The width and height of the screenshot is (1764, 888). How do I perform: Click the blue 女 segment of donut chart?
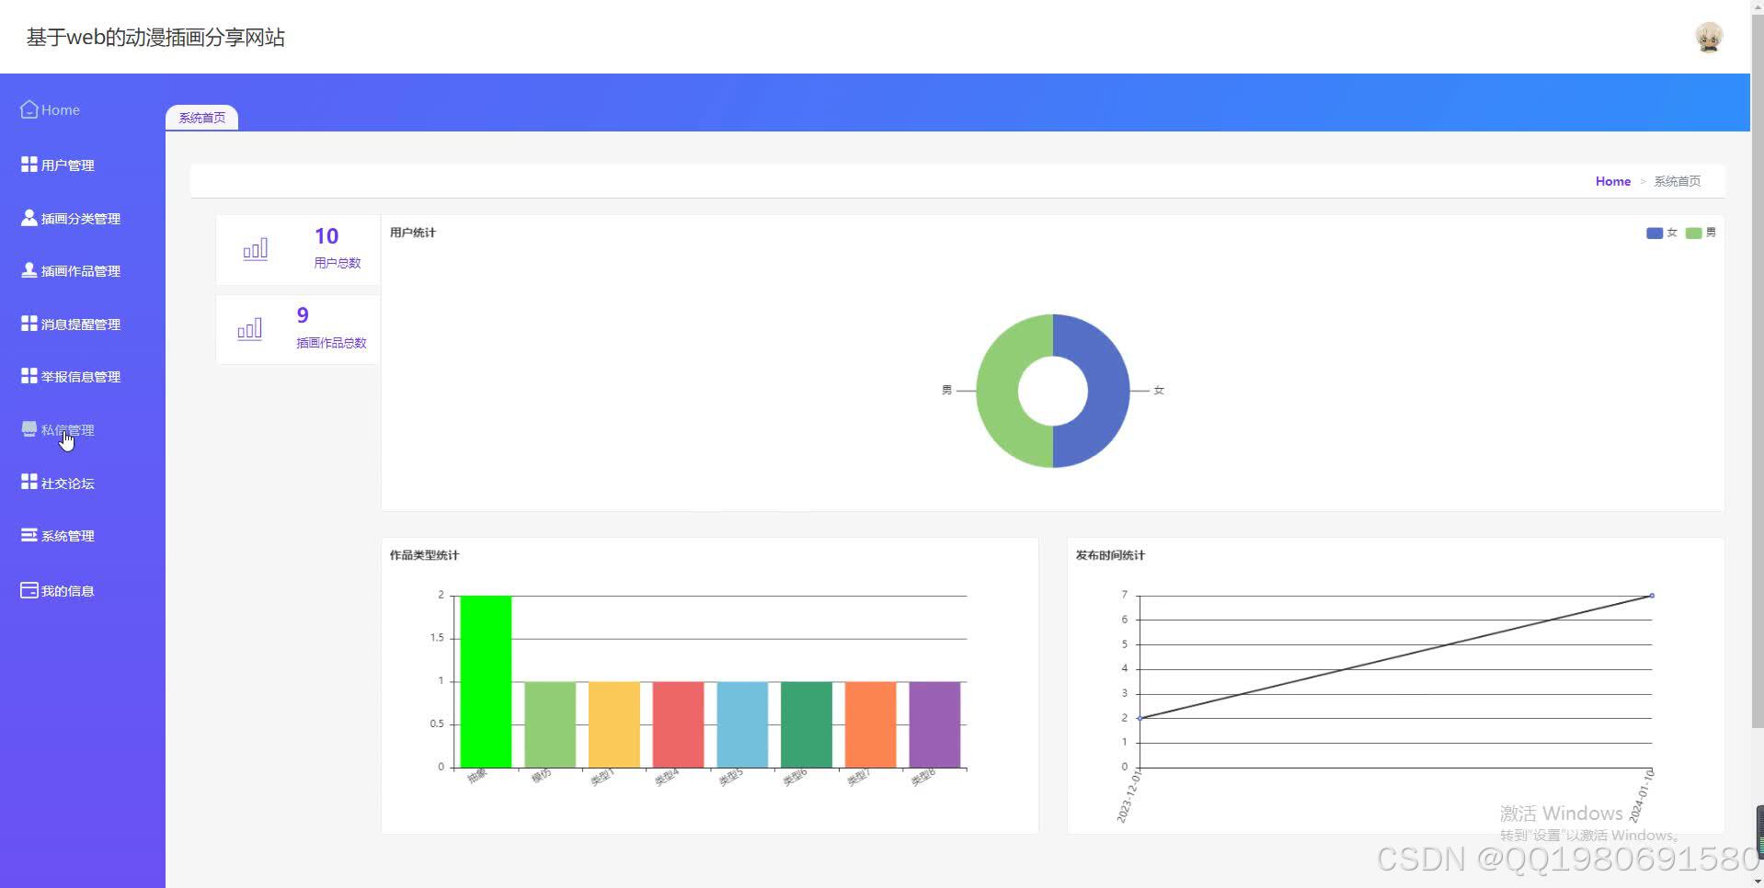tap(1108, 391)
